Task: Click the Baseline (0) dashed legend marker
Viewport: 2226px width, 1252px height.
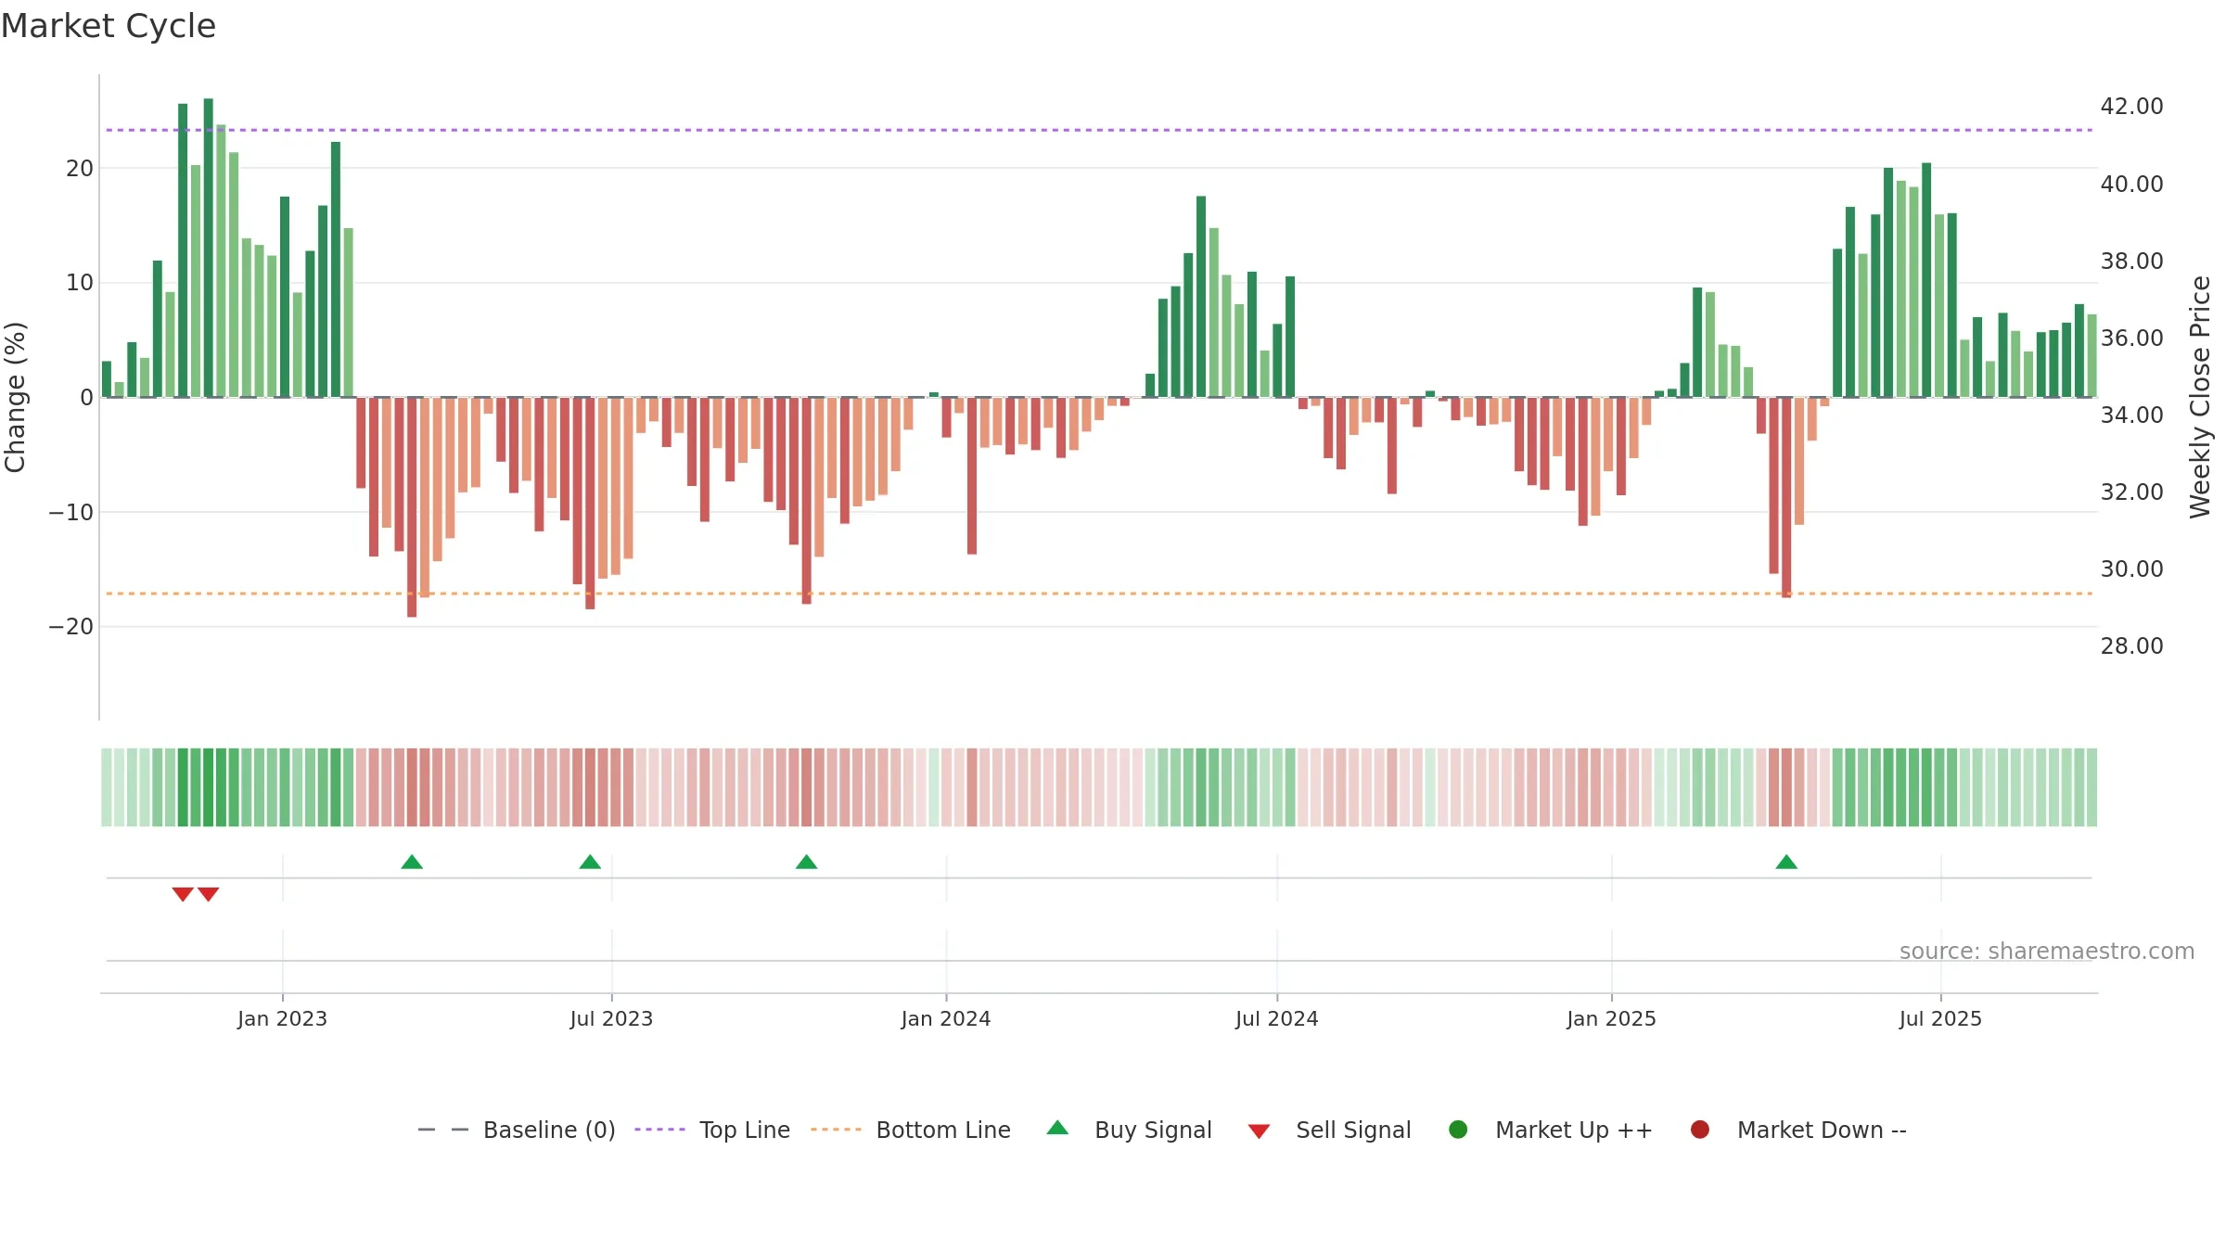Action: click(443, 1130)
